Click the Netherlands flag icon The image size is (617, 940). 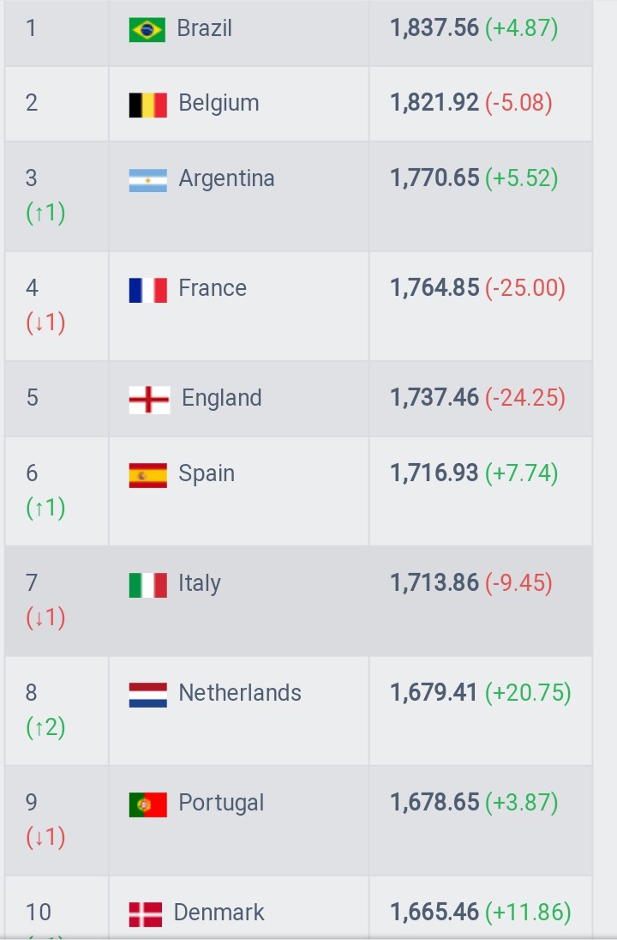pos(148,695)
